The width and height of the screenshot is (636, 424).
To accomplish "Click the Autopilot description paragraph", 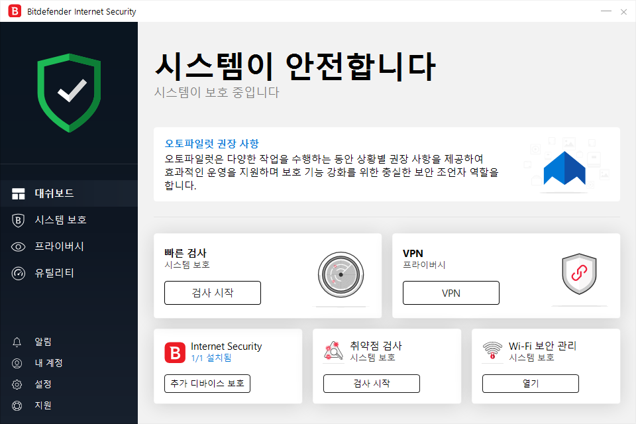I will pyautogui.click(x=332, y=172).
